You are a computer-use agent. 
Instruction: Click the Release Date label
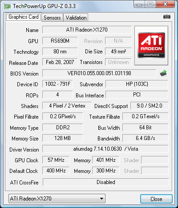(24, 63)
